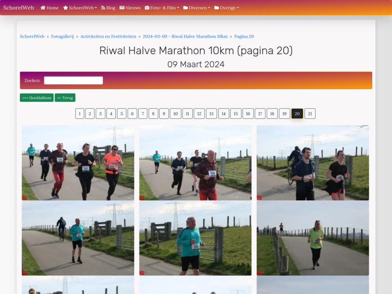The width and height of the screenshot is (392, 294).
Task: Open photo of runner with bib 918
Action: tap(195, 163)
